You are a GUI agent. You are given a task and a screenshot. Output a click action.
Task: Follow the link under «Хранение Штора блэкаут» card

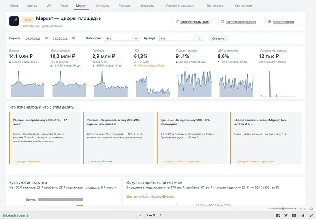pos(181,162)
